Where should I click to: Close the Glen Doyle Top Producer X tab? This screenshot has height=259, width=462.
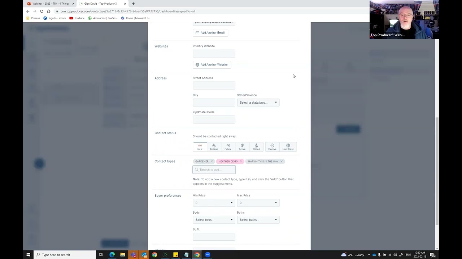click(x=125, y=4)
